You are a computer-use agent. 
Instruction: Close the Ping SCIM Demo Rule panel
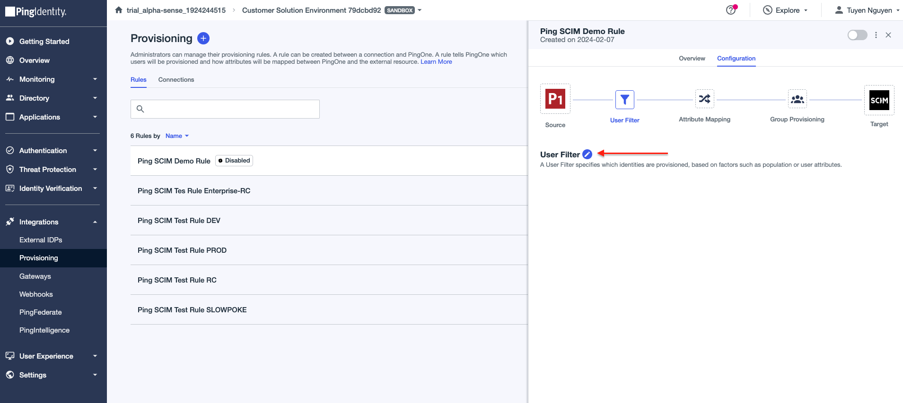tap(888, 35)
